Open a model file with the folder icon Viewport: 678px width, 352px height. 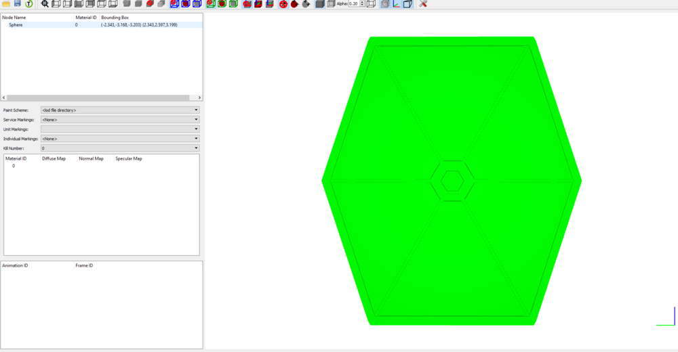[6, 4]
